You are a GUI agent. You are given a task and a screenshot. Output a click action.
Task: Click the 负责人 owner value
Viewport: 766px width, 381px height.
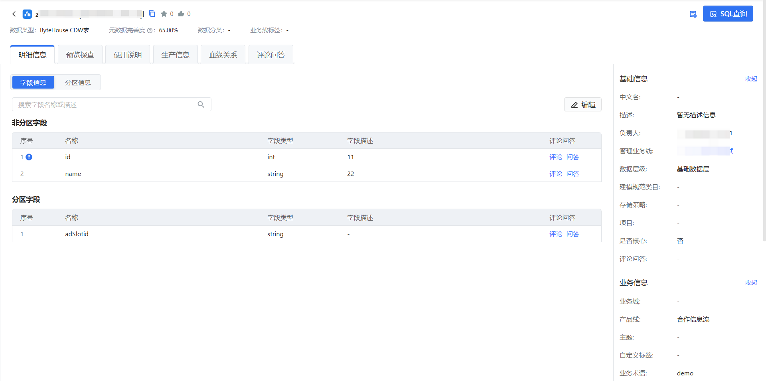tap(705, 133)
